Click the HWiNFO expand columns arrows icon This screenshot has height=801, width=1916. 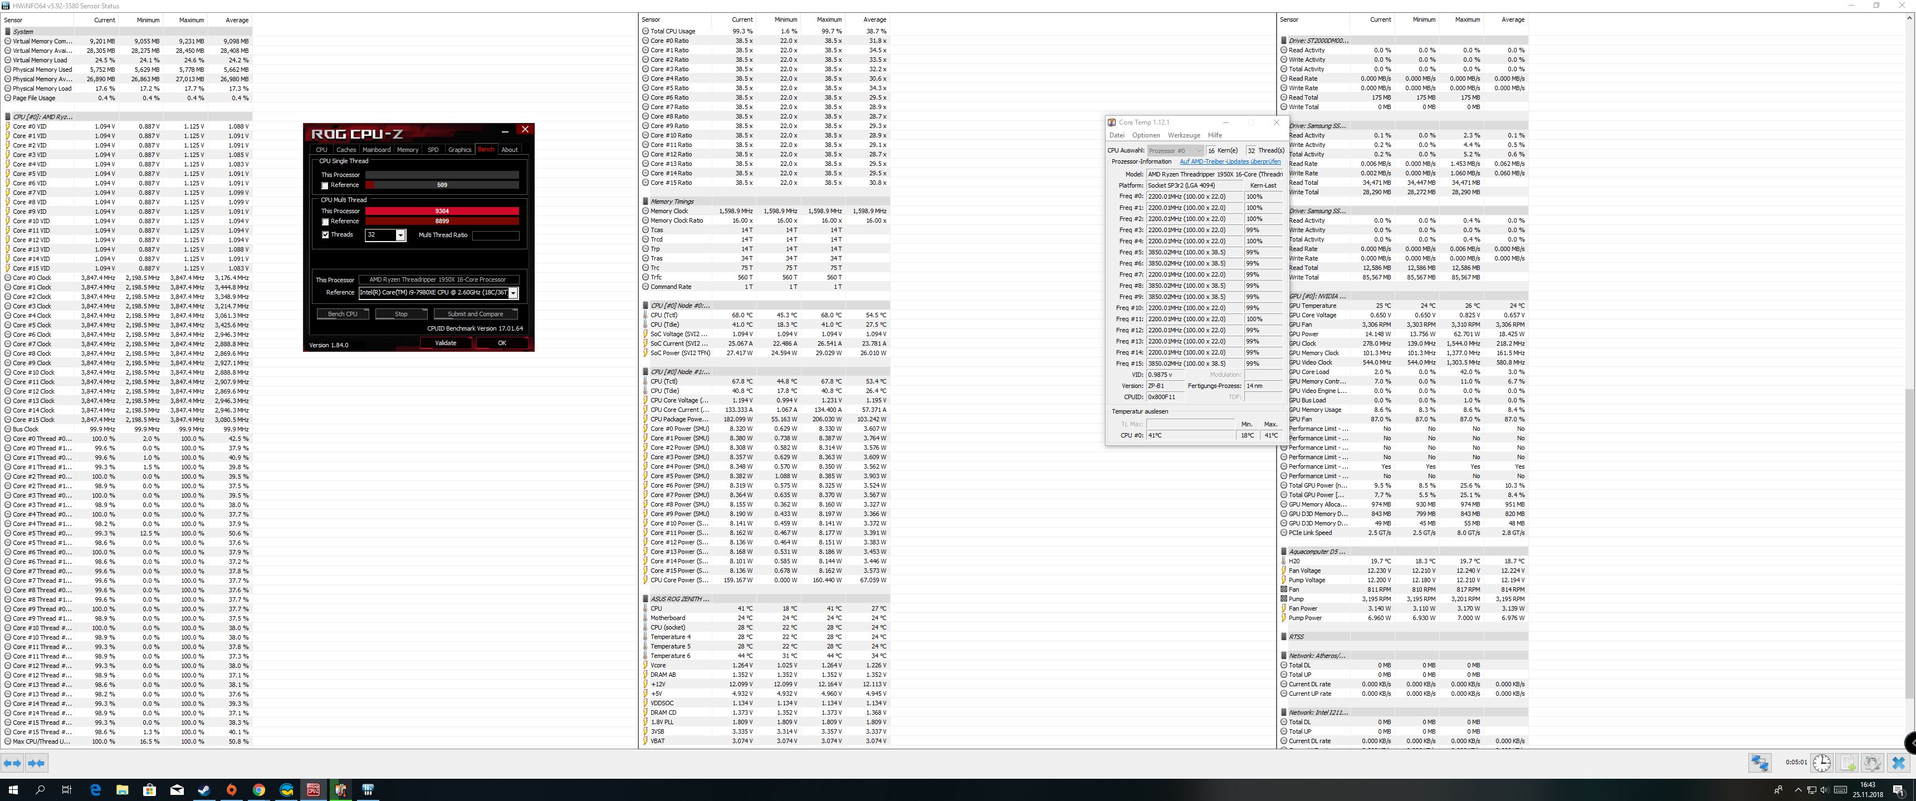[13, 763]
